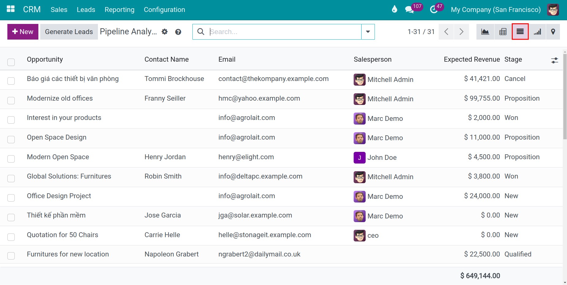Sort by Opportunity column header
567x285 pixels.
tap(45, 59)
